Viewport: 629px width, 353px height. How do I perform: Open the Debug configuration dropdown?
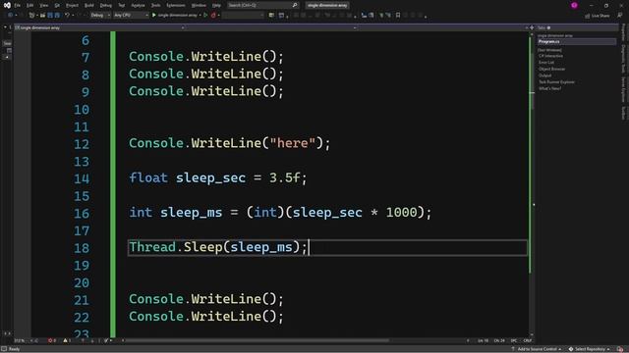100,16
